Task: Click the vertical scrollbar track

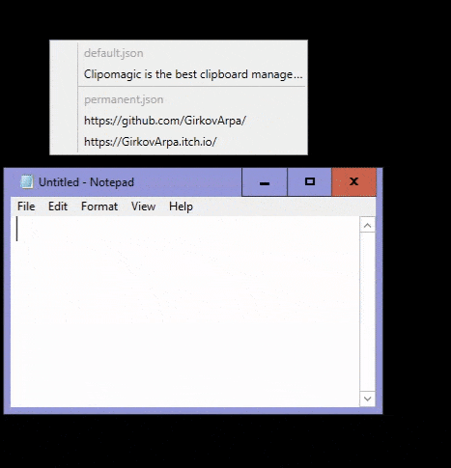Action: pyautogui.click(x=367, y=312)
